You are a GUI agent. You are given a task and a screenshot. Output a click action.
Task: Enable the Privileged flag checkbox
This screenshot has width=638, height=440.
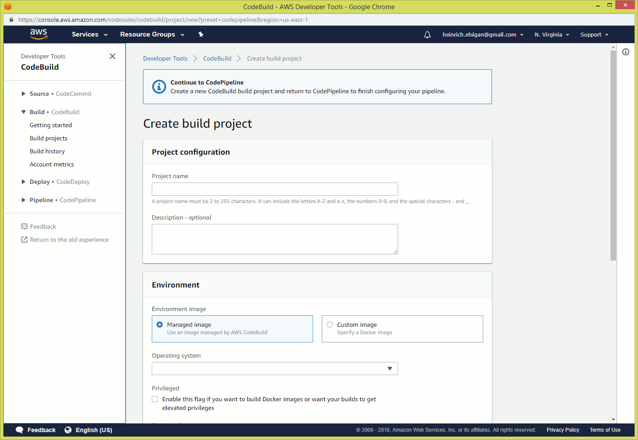(x=155, y=399)
